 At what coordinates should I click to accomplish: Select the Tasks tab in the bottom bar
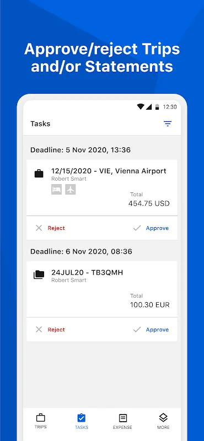tap(82, 421)
